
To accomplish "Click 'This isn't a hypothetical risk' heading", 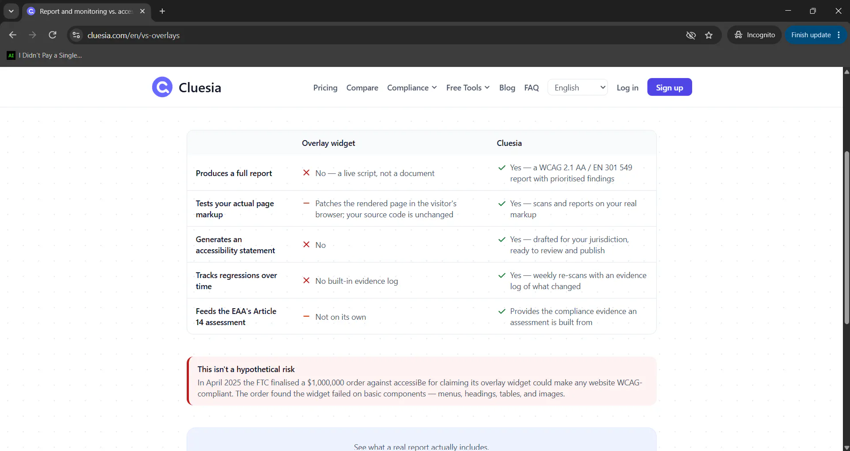I will 246,369.
